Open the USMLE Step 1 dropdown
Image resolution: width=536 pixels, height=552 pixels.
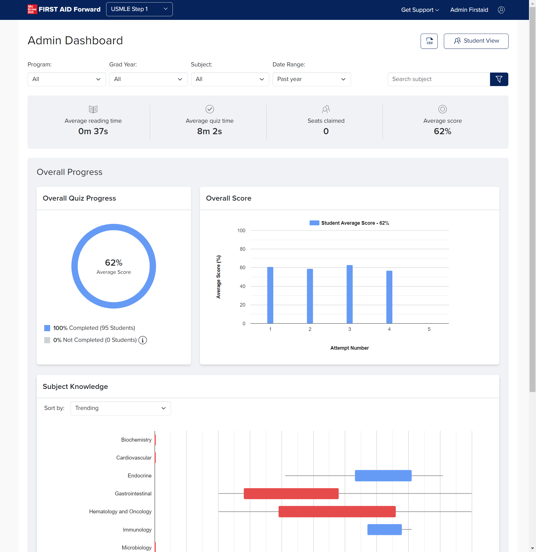click(139, 9)
